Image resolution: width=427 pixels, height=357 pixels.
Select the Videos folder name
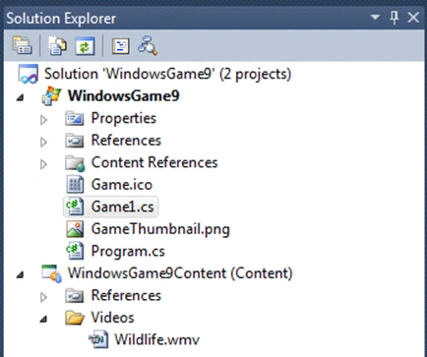tap(112, 318)
